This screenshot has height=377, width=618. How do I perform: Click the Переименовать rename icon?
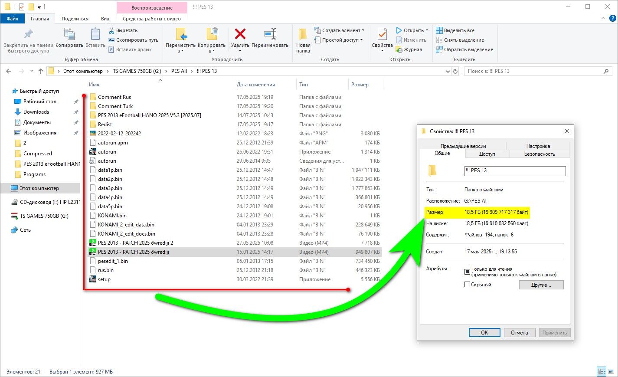270,34
